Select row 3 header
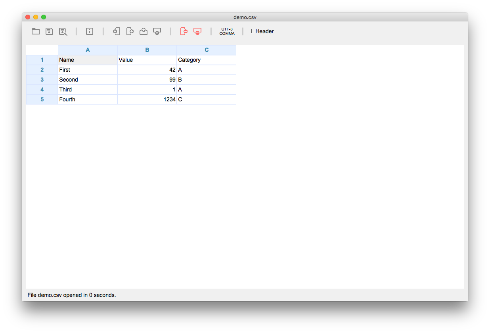Image resolution: width=490 pixels, height=333 pixels. 42,80
